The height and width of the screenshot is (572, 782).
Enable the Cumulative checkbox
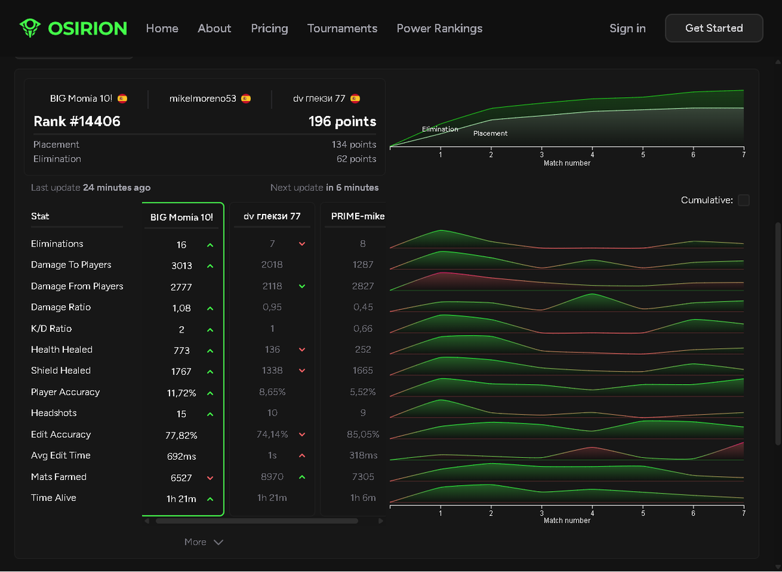(x=744, y=200)
